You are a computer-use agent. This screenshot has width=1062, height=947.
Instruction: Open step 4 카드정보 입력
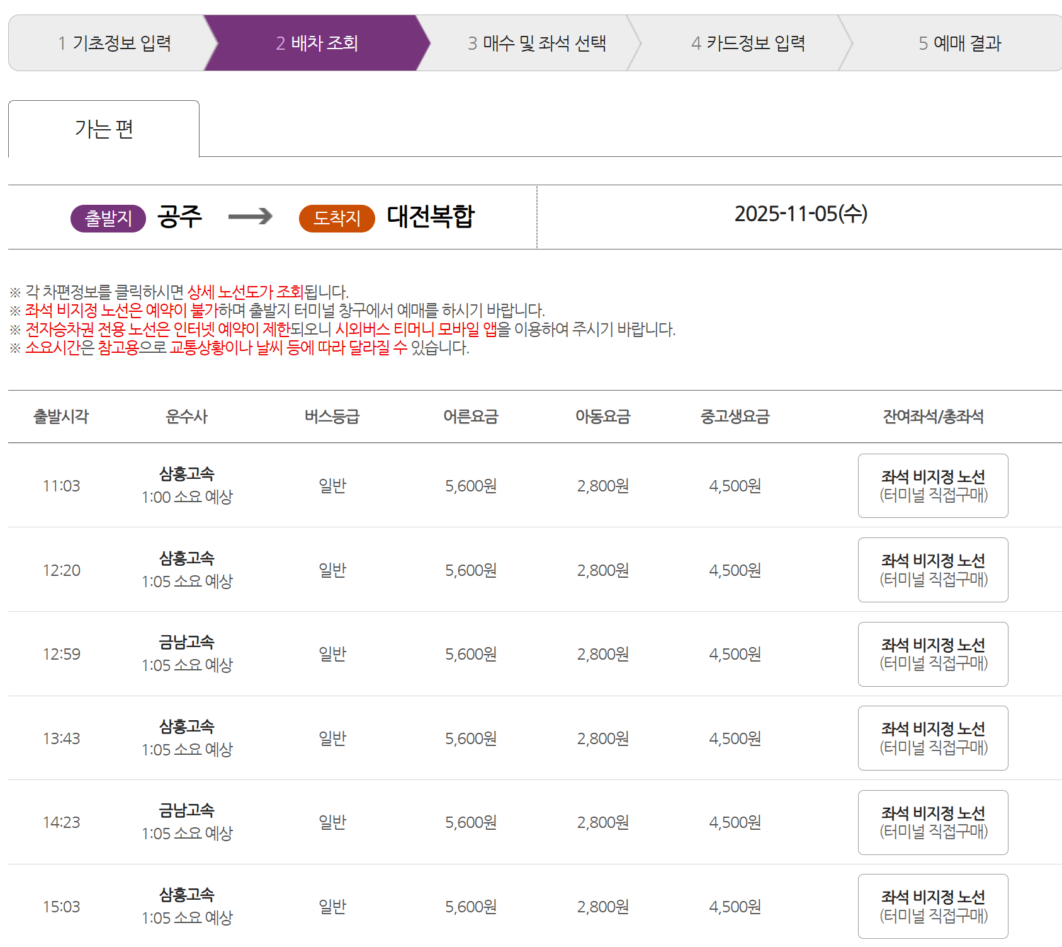click(x=748, y=43)
